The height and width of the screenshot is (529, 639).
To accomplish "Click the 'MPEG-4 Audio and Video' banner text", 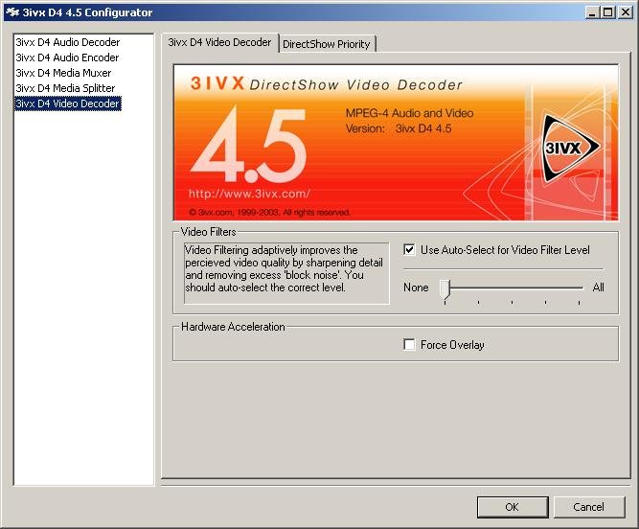I will pyautogui.click(x=410, y=113).
